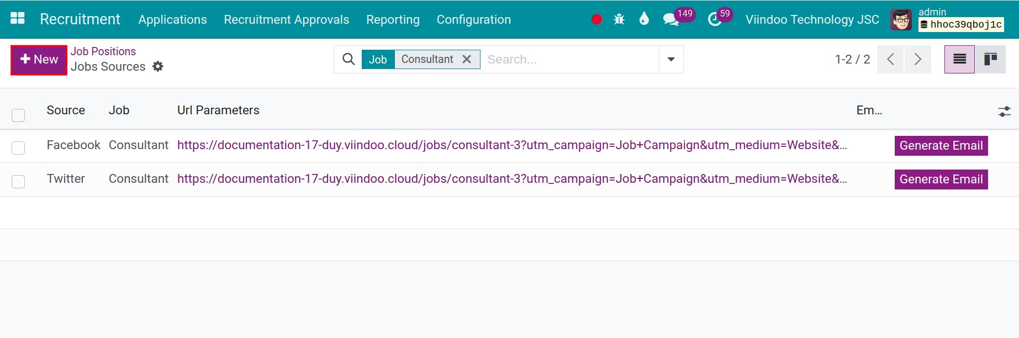The height and width of the screenshot is (338, 1019).
Task: Generate Email for the Twitter source
Action: (x=941, y=179)
